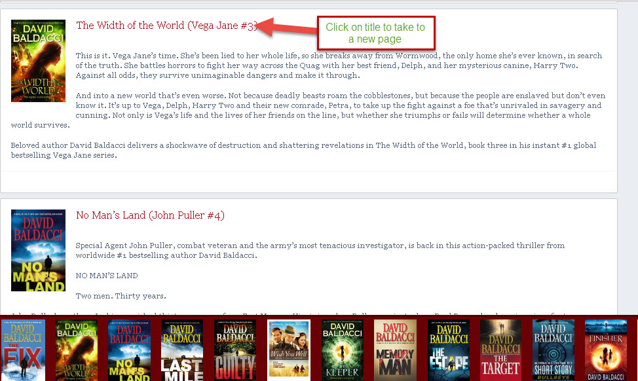This screenshot has width=638, height=381.
Task: Pick The Width of the World cover in the carousel
Action: (77, 350)
